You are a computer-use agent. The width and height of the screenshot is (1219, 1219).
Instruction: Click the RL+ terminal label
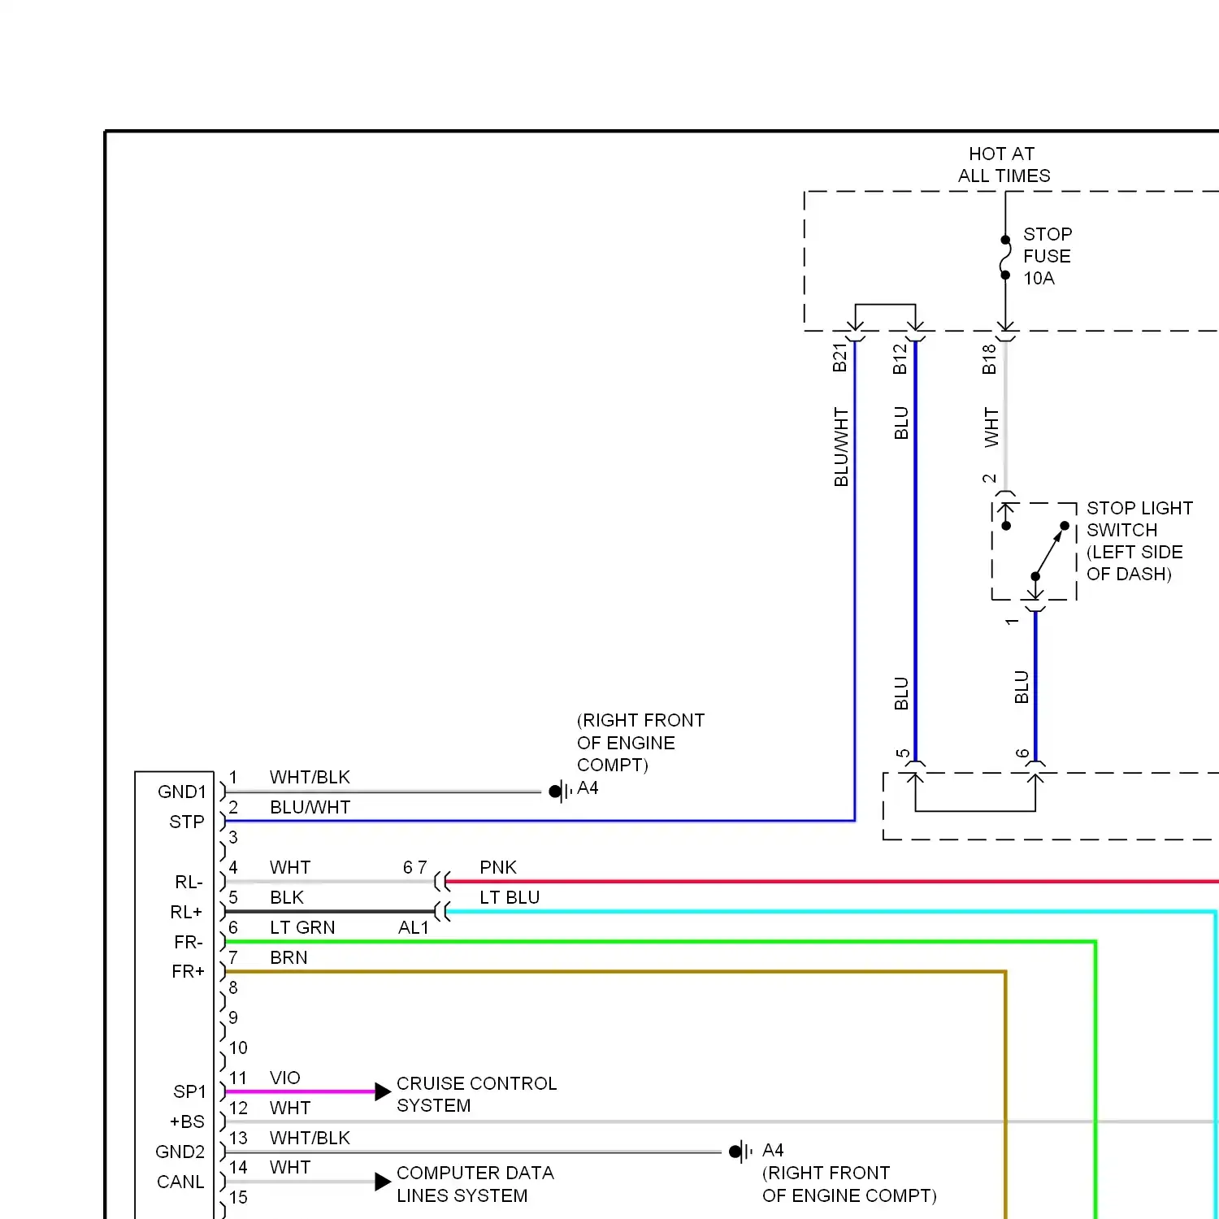(x=186, y=912)
